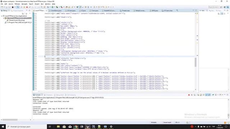Open New wizard dropdown arrow
230x129 pixels.
coord(4,7)
